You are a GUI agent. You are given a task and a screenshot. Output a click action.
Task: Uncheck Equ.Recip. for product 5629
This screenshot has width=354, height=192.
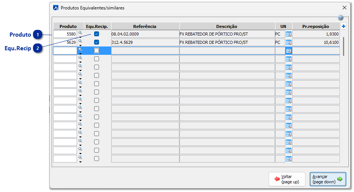tap(96, 42)
